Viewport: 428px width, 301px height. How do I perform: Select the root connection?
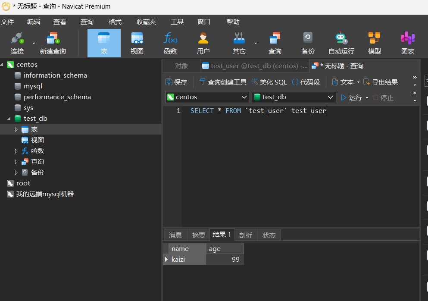pos(23,183)
